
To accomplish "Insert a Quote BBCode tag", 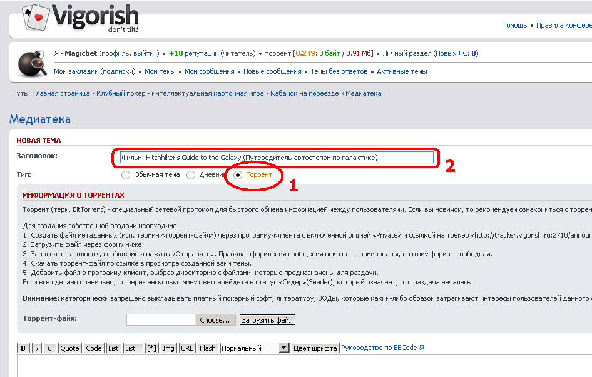I will [x=69, y=348].
